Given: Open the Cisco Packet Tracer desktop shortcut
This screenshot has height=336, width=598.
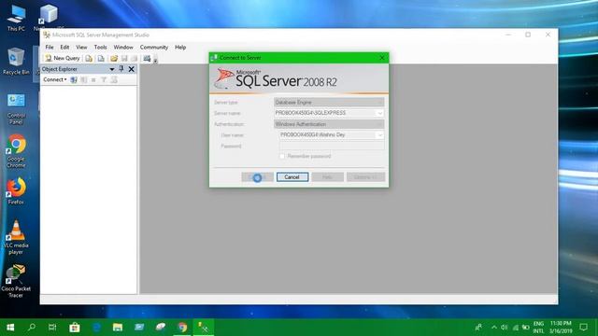Looking at the screenshot, I should [16, 281].
